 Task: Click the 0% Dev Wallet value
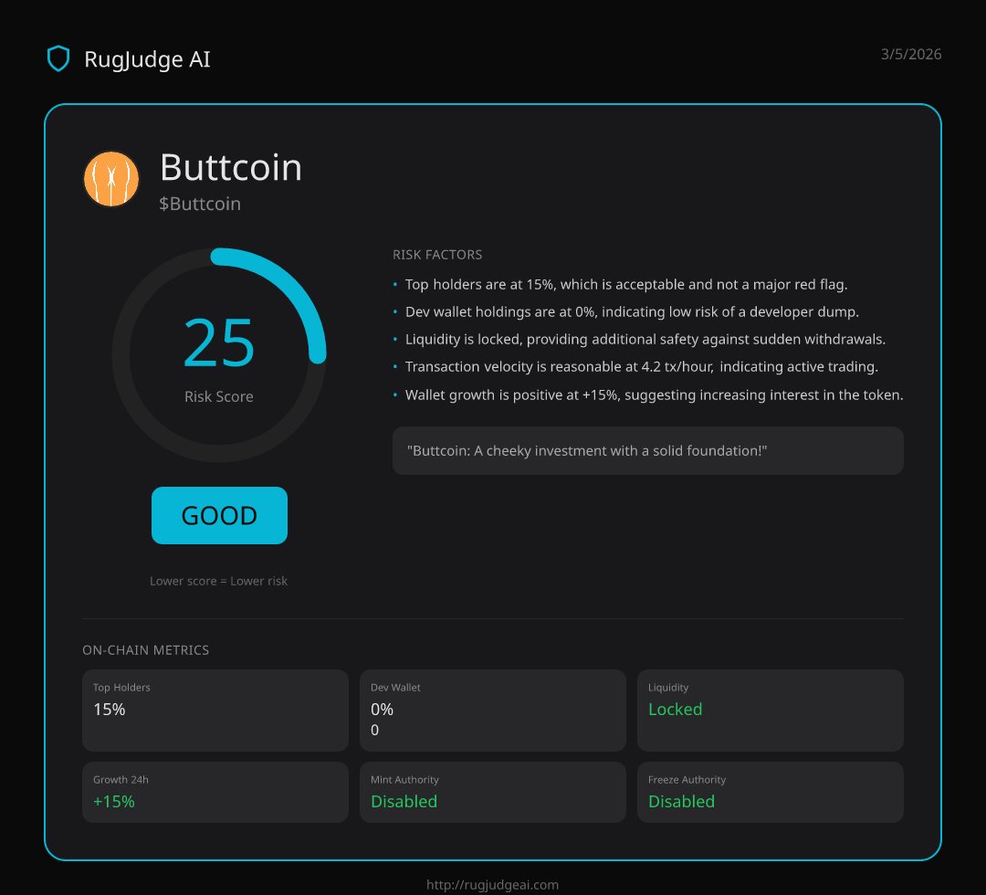point(382,710)
